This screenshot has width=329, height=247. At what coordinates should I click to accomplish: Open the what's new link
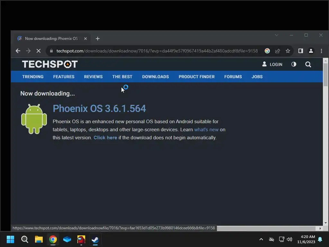click(206, 130)
